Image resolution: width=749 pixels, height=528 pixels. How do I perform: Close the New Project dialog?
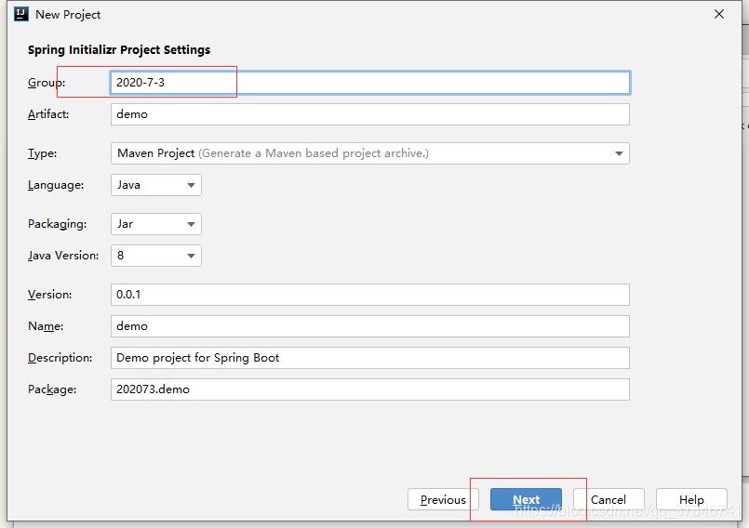719,14
